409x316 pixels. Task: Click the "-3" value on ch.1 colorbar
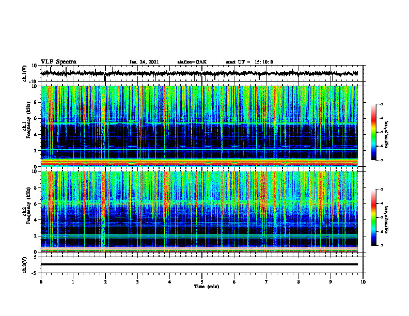click(381, 104)
